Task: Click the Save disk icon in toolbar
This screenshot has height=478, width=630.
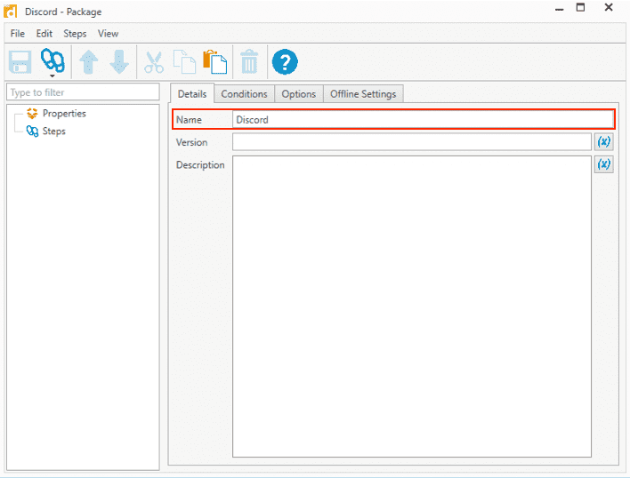Action: click(20, 62)
